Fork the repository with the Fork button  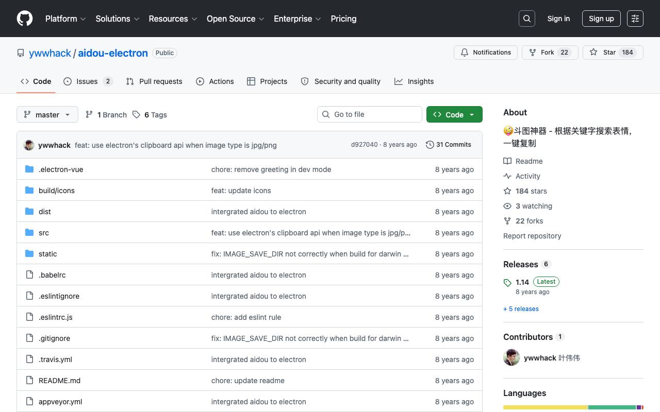click(x=550, y=53)
